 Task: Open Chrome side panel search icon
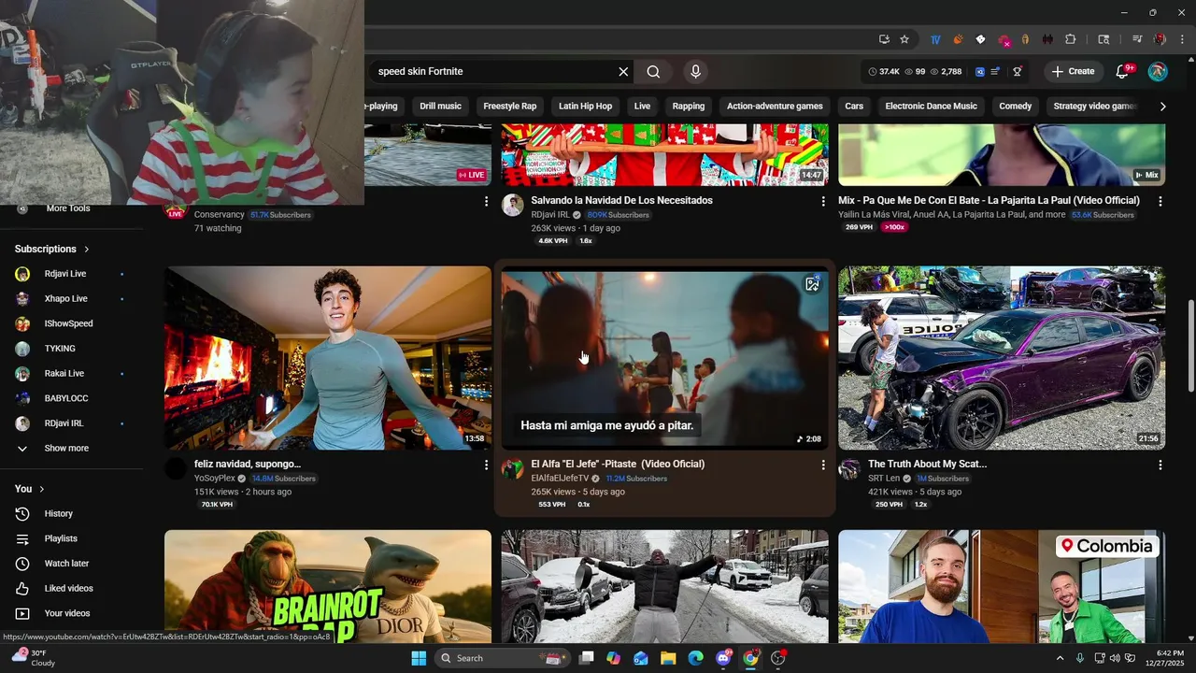coord(1103,39)
